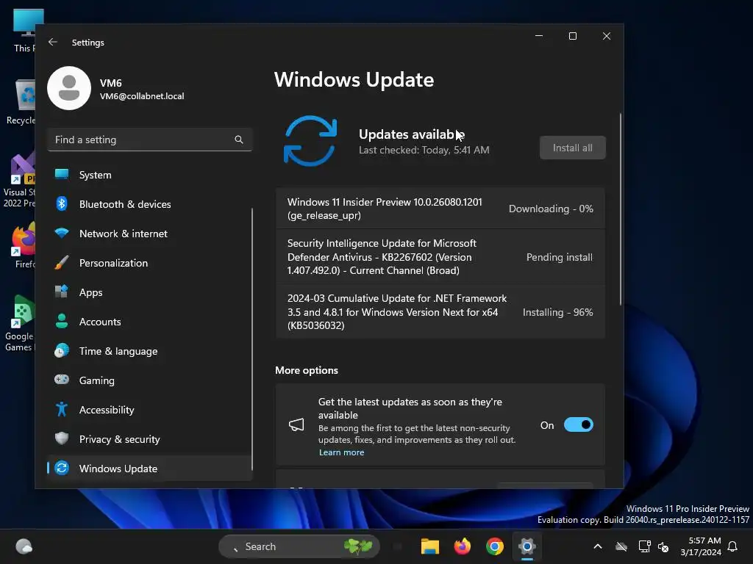Open File Explorer from the taskbar
Image resolution: width=753 pixels, height=564 pixels.
(429, 546)
